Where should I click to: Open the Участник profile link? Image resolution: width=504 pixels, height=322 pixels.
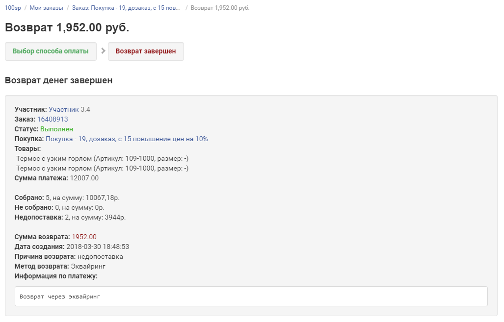point(63,109)
